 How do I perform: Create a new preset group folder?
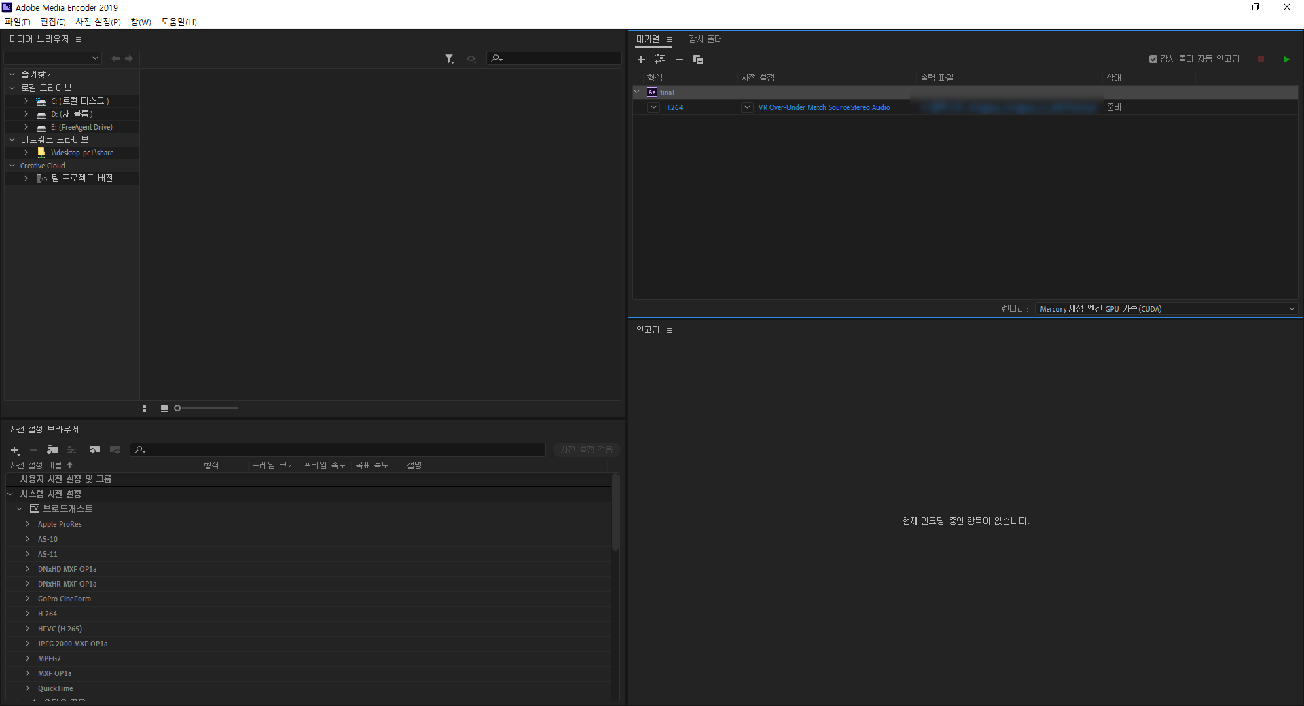click(52, 450)
